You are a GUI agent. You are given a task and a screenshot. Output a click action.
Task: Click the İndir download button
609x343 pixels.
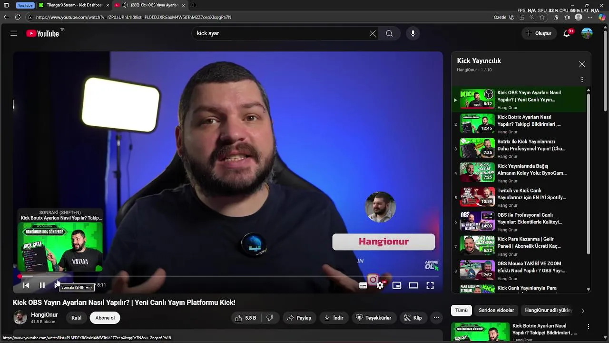(334, 318)
